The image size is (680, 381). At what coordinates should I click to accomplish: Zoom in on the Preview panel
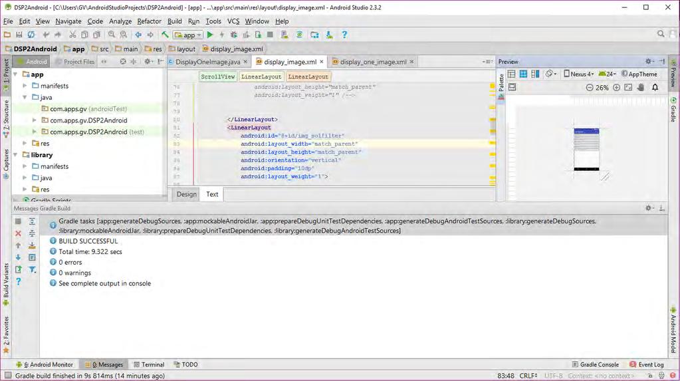point(616,88)
